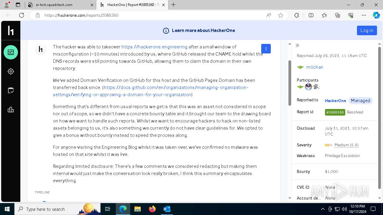Open File Explorer from taskbar
This screenshot has width=383, height=215.
pos(137,209)
